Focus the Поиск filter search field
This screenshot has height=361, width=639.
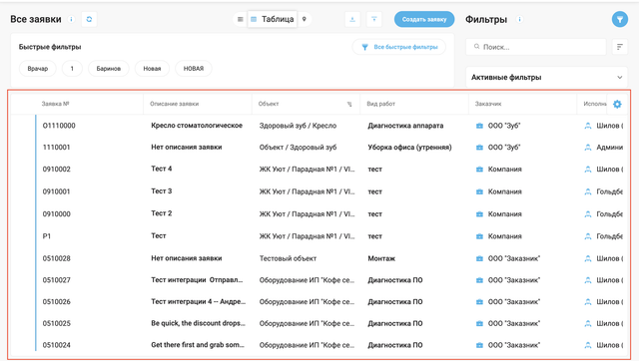coord(536,47)
